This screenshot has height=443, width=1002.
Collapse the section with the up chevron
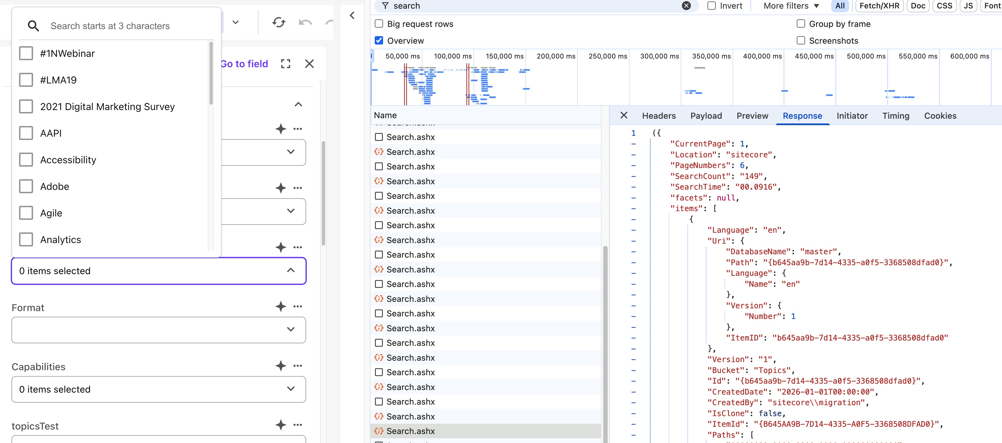pyautogui.click(x=298, y=104)
